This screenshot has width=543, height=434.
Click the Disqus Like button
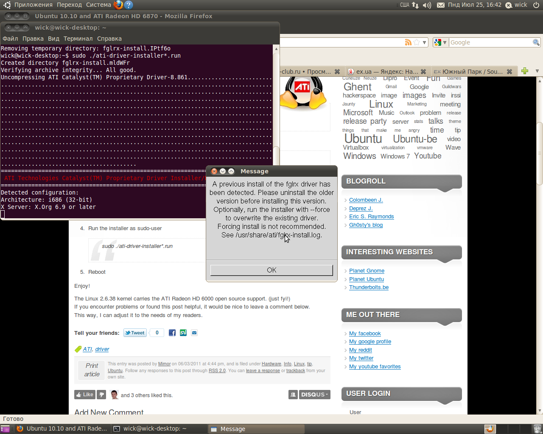pyautogui.click(x=84, y=395)
